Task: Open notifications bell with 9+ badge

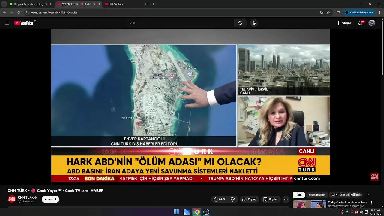Action: pyautogui.click(x=361, y=23)
